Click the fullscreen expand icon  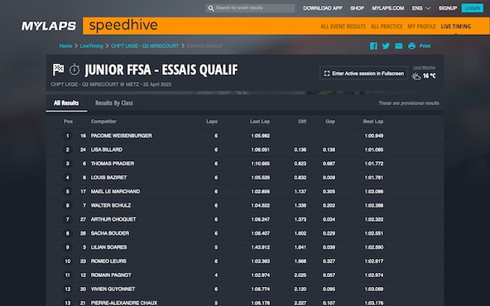pos(327,74)
